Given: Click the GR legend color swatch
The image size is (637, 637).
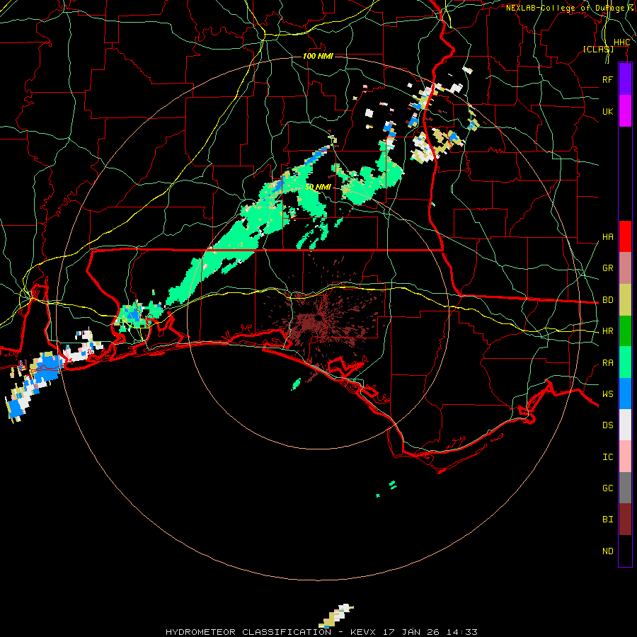Looking at the screenshot, I should pyautogui.click(x=625, y=268).
